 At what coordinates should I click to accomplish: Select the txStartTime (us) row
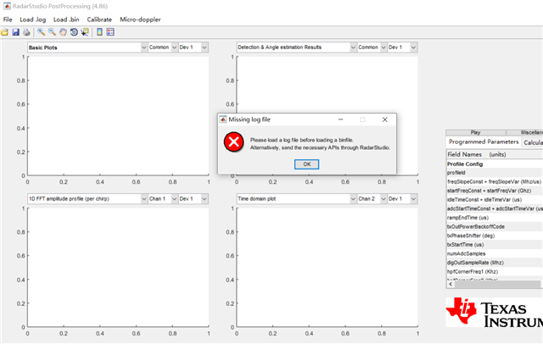point(495,245)
